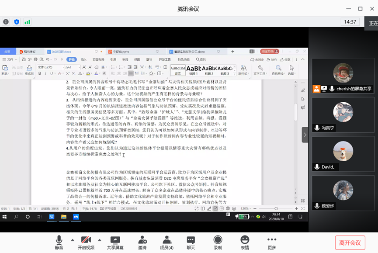Screen dimensions: 378x253
Task: Click 离开会议 to leave meeting
Action: click(350, 243)
